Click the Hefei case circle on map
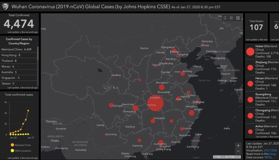This screenshot has height=160, width=279. pyautogui.click(x=178, y=99)
